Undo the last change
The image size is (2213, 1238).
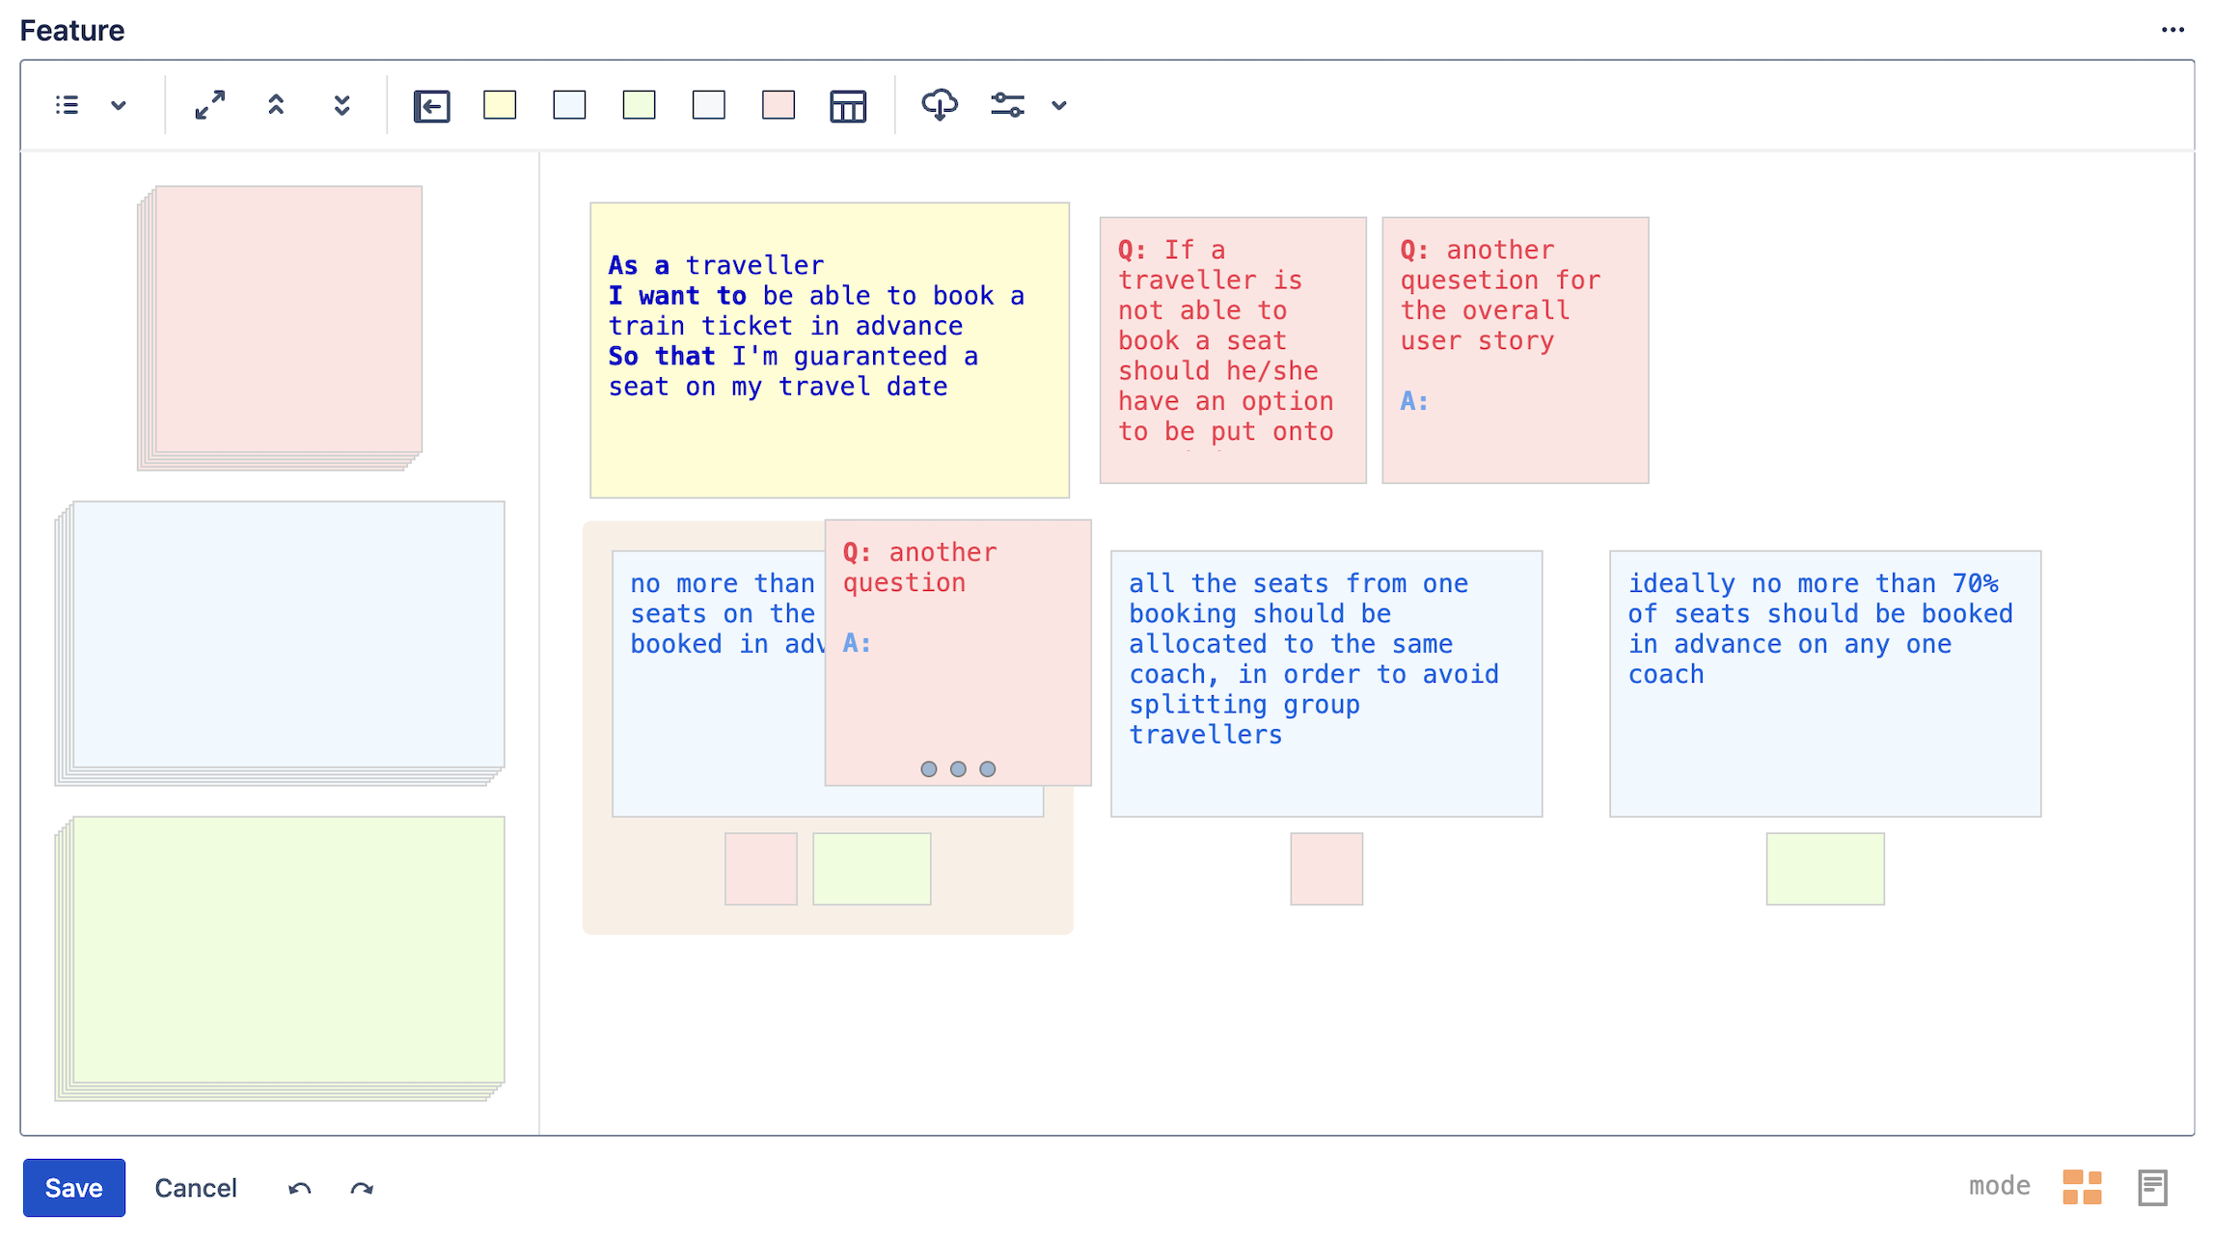299,1189
